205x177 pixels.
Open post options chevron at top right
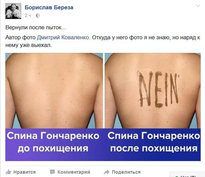[198, 6]
